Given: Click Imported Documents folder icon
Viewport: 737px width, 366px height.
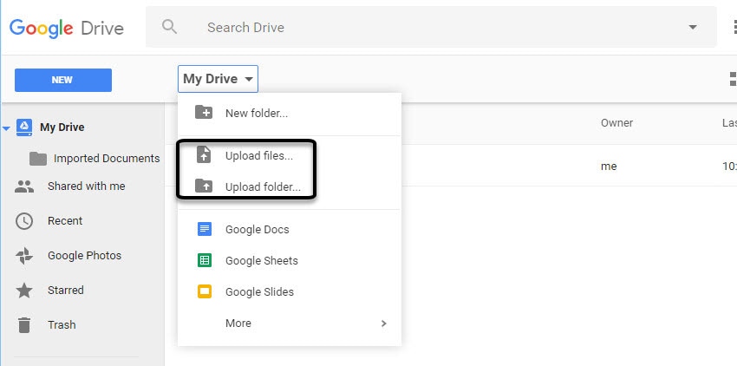Looking at the screenshot, I should tap(38, 159).
